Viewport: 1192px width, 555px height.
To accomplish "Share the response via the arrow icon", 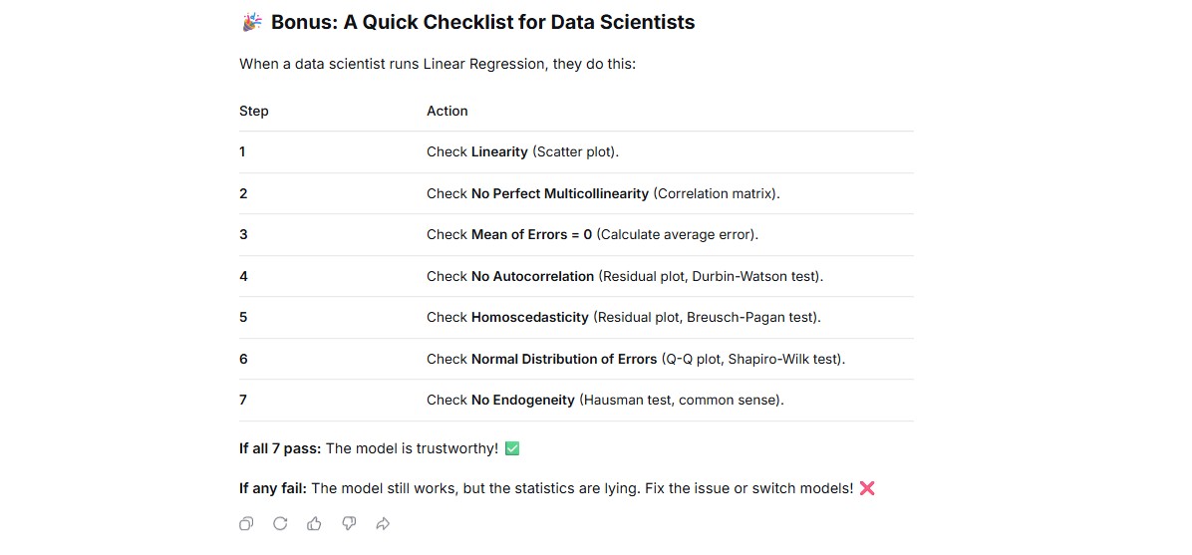I will [x=383, y=524].
